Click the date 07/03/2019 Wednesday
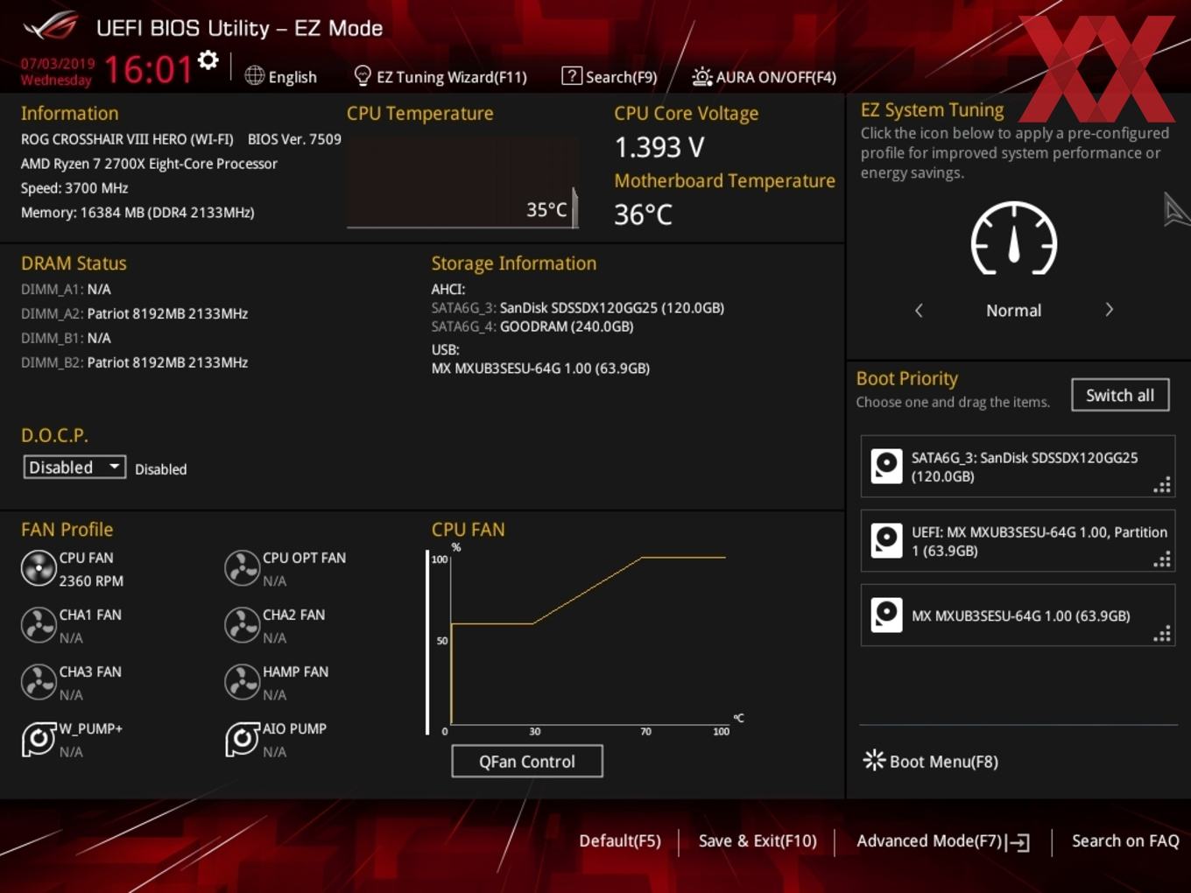Screen dimensions: 1191x893 coord(58,72)
